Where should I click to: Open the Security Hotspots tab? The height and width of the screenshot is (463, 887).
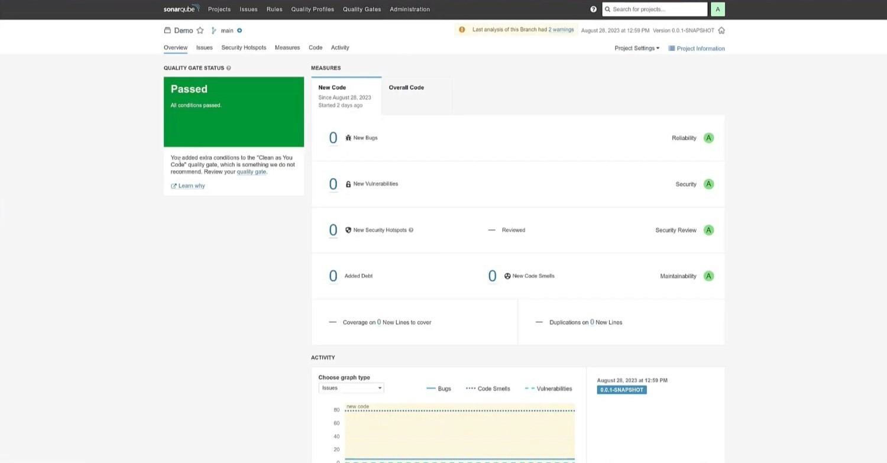244,47
